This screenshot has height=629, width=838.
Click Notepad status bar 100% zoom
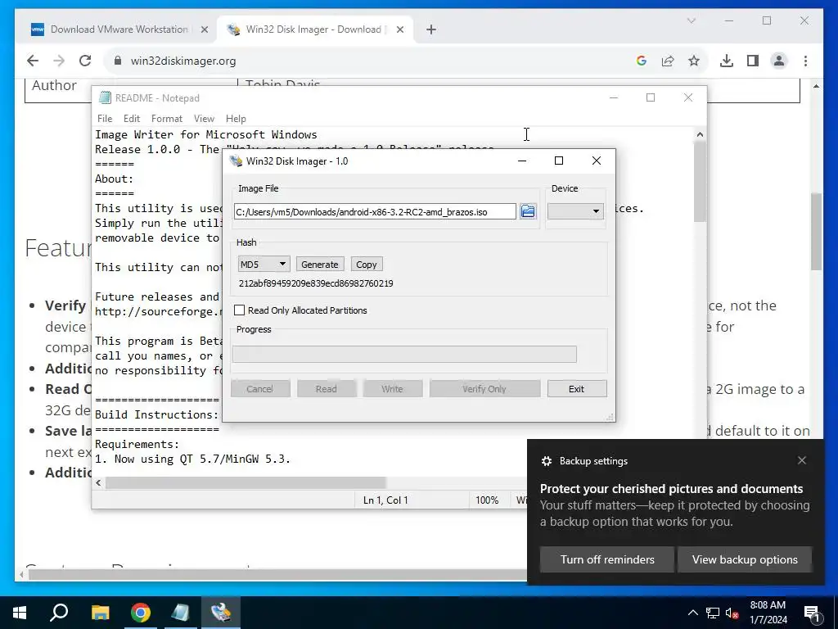(x=487, y=500)
